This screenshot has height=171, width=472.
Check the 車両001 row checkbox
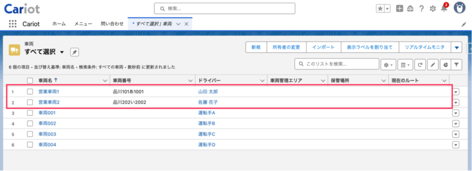pyautogui.click(x=30, y=113)
